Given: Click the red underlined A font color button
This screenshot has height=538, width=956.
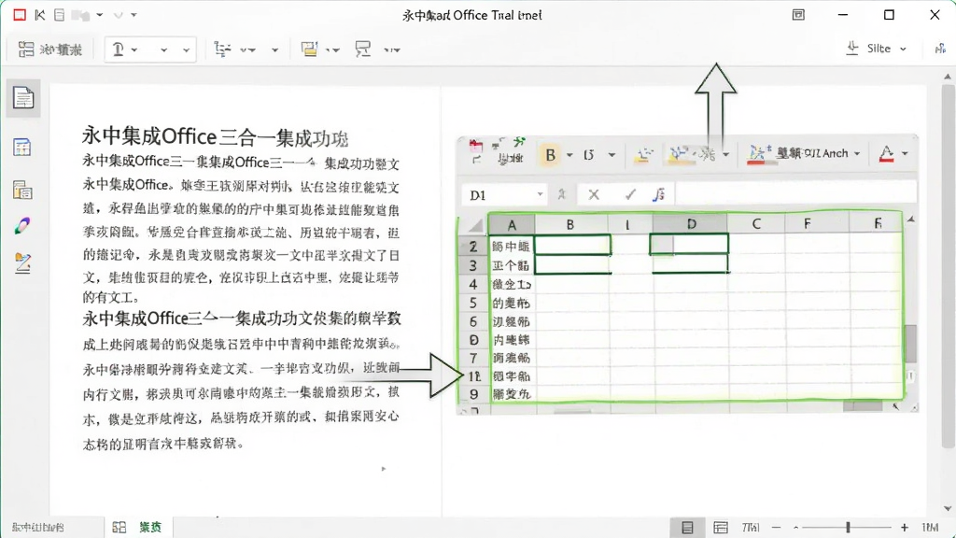Looking at the screenshot, I should 887,154.
